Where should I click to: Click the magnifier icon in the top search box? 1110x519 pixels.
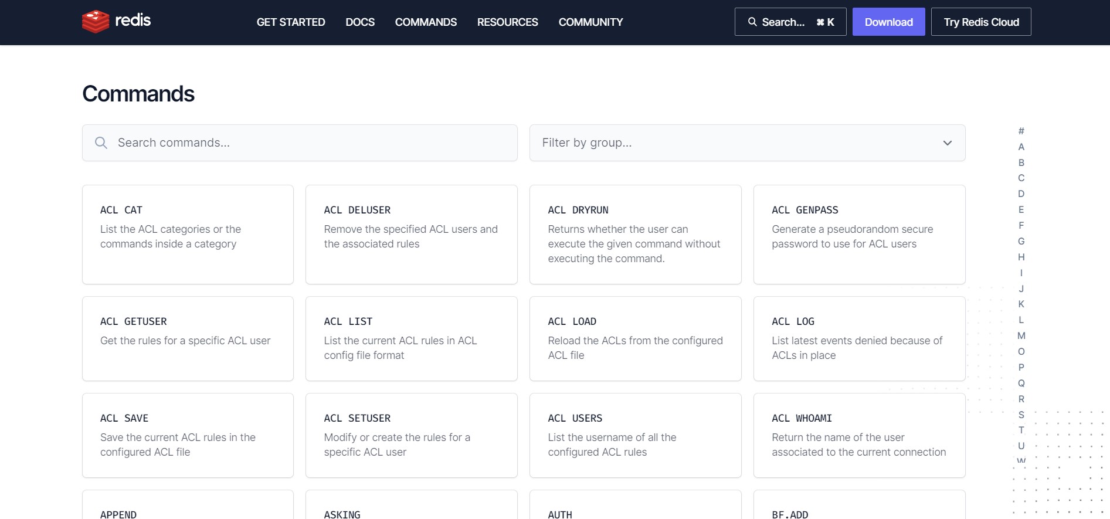click(752, 22)
